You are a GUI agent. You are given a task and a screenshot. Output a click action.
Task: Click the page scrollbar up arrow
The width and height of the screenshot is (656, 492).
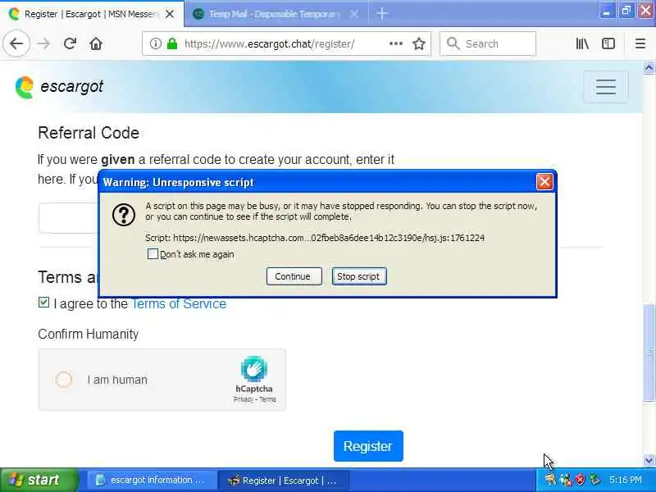tap(649, 68)
